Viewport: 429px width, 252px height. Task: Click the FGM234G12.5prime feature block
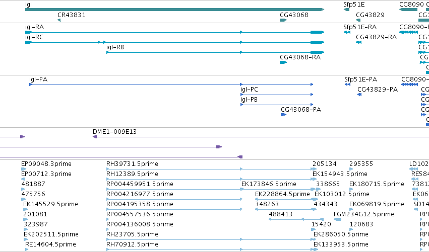coord(337,219)
